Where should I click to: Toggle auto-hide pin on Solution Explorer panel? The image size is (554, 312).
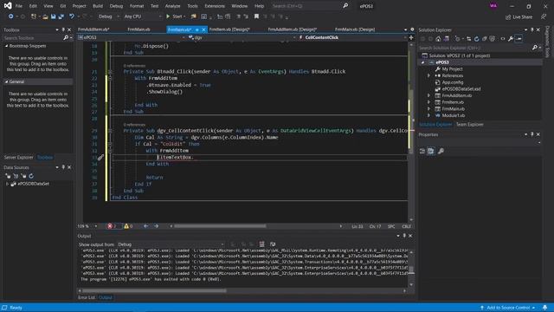(x=531, y=29)
